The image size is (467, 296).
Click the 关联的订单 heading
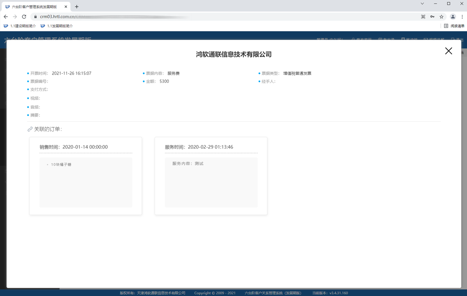pos(48,129)
